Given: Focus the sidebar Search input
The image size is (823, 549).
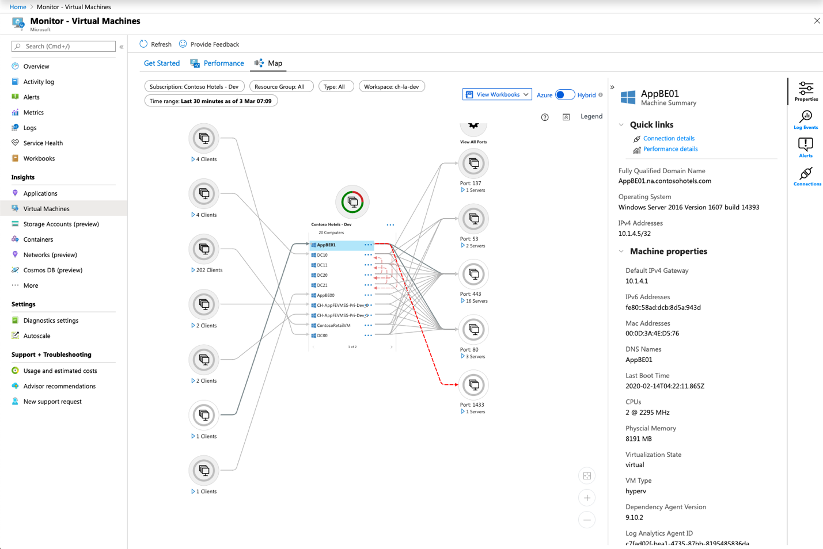Looking at the screenshot, I should coord(63,46).
